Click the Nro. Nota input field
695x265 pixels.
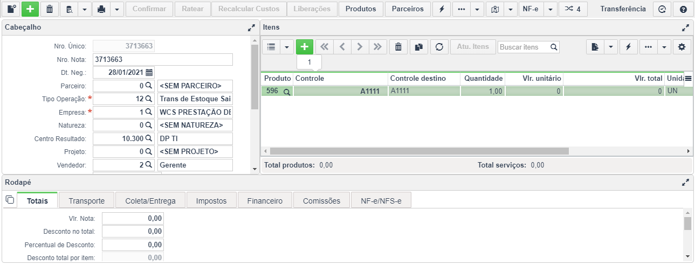pos(163,59)
